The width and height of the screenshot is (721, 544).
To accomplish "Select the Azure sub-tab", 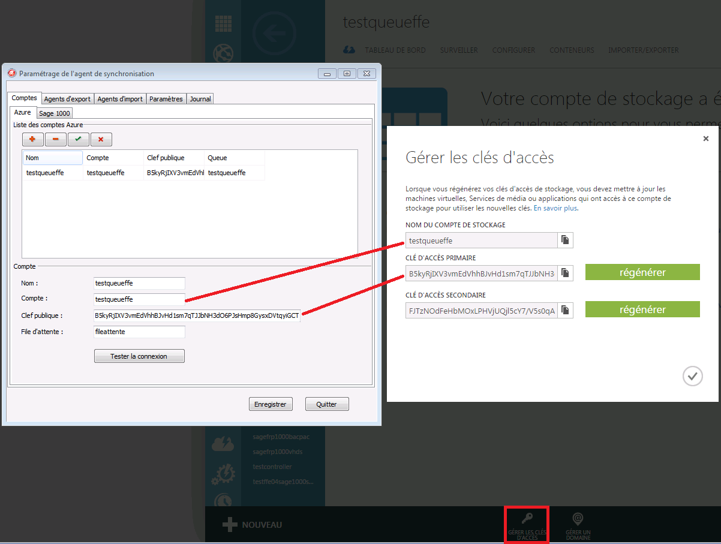I will [x=23, y=112].
